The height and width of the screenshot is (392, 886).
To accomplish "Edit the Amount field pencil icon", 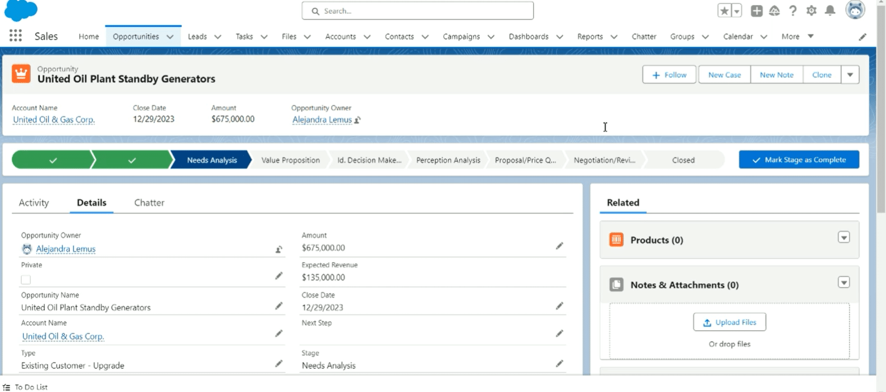I will 559,246.
